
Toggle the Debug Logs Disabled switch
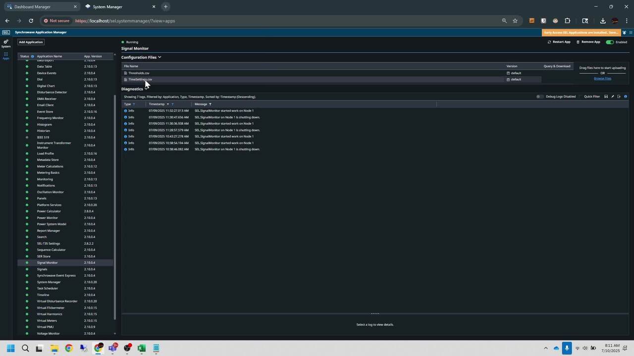[x=540, y=97]
